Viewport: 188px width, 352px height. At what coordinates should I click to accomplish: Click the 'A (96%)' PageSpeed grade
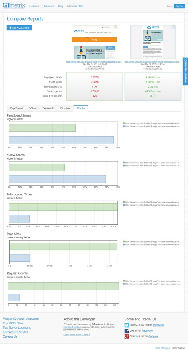click(x=150, y=77)
